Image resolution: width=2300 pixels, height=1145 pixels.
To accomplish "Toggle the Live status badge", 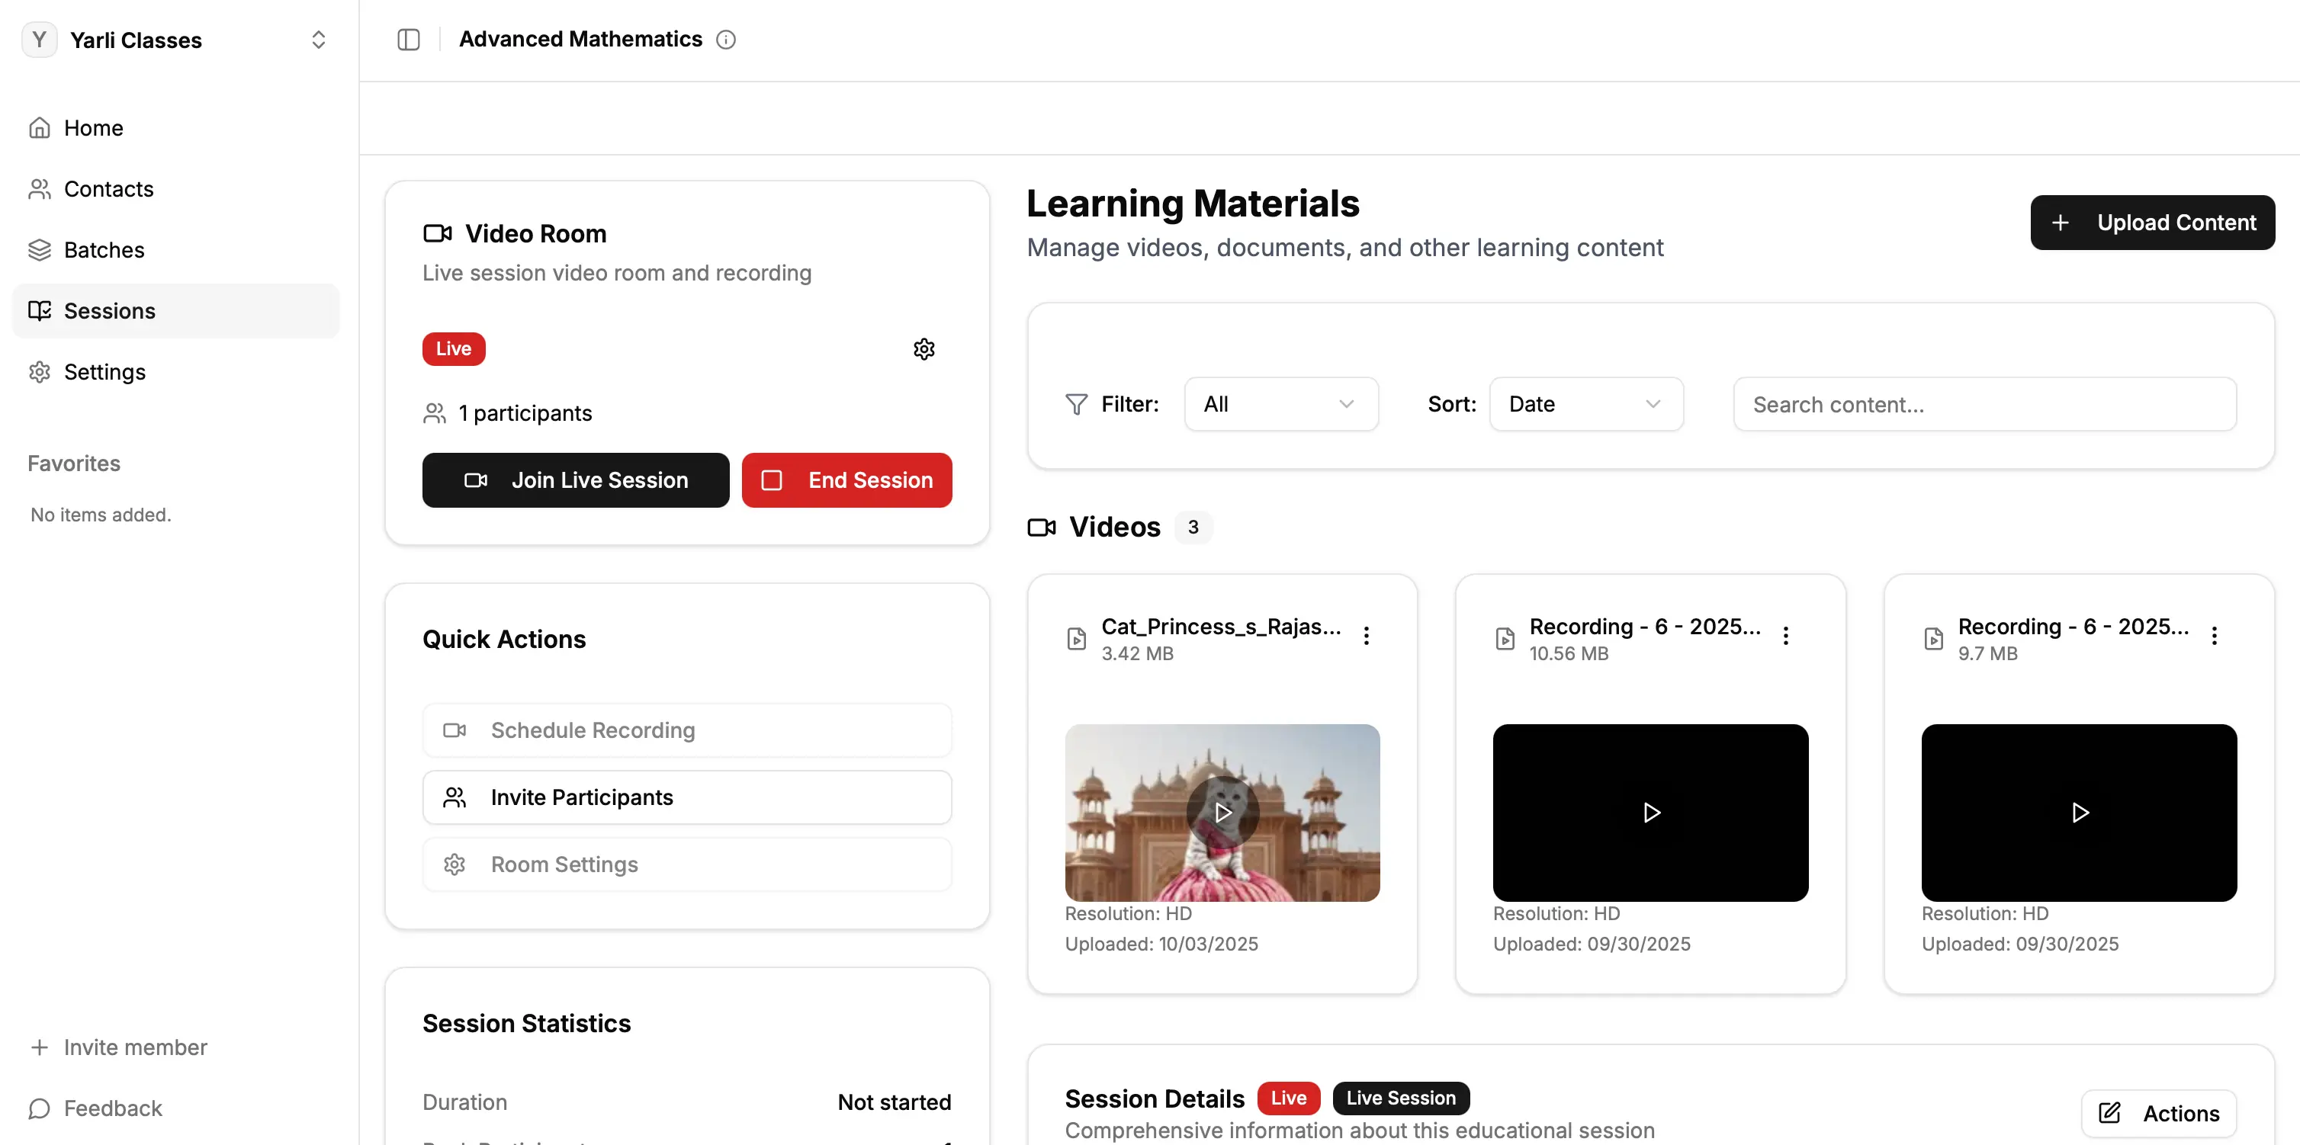I will click(453, 348).
